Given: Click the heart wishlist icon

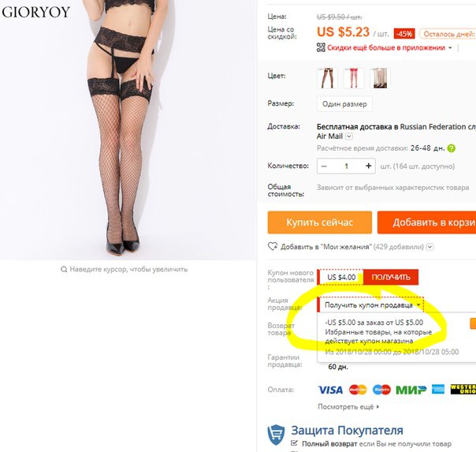Looking at the screenshot, I should 273,246.
